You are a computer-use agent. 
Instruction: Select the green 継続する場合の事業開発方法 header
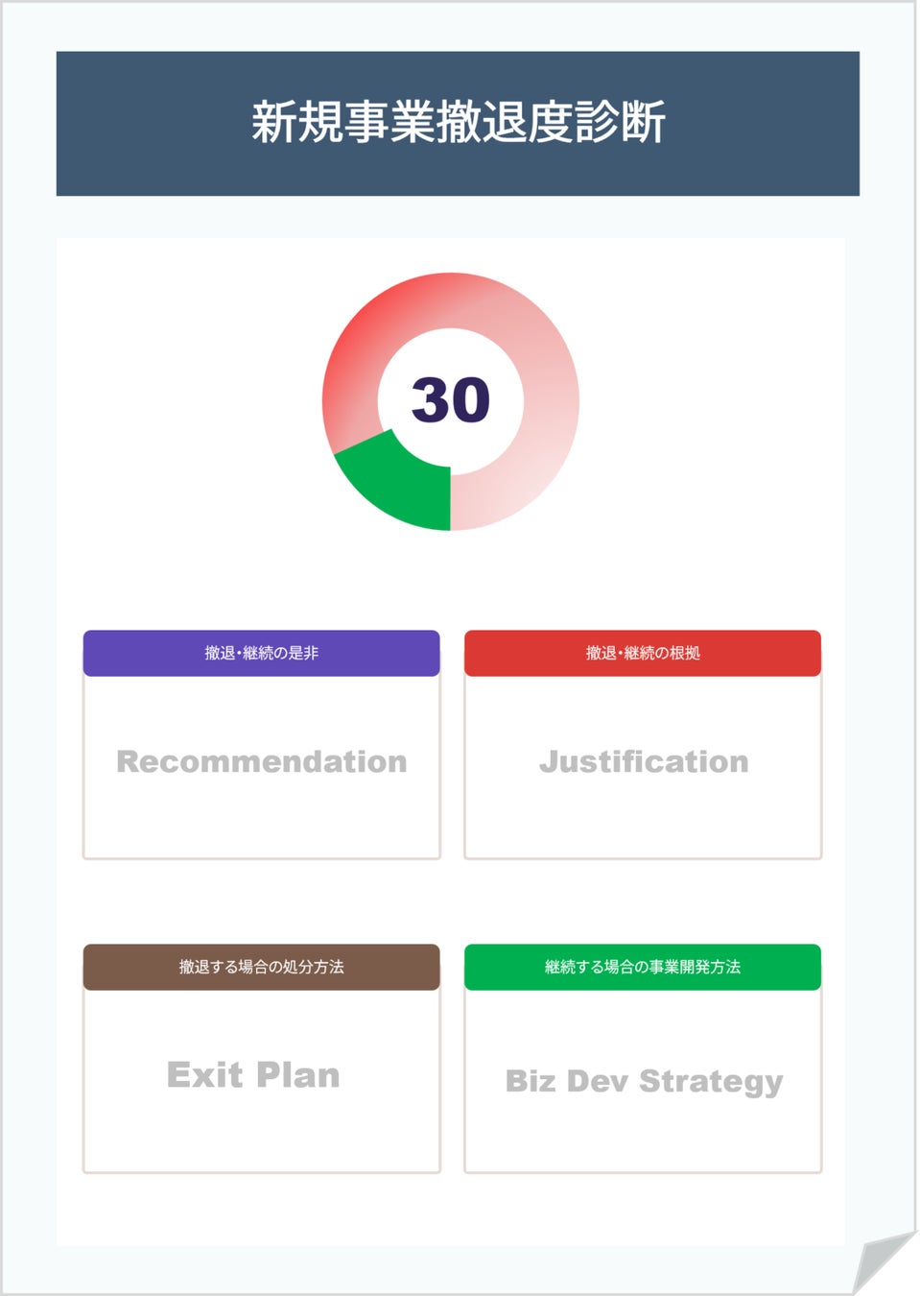point(643,967)
